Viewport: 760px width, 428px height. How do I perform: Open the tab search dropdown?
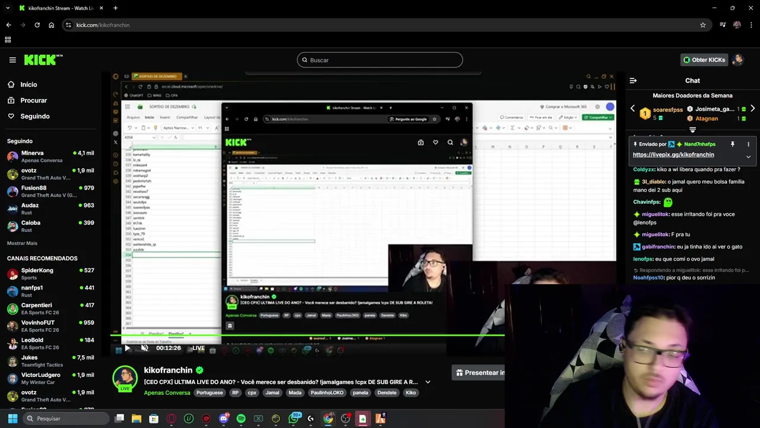[x=8, y=8]
